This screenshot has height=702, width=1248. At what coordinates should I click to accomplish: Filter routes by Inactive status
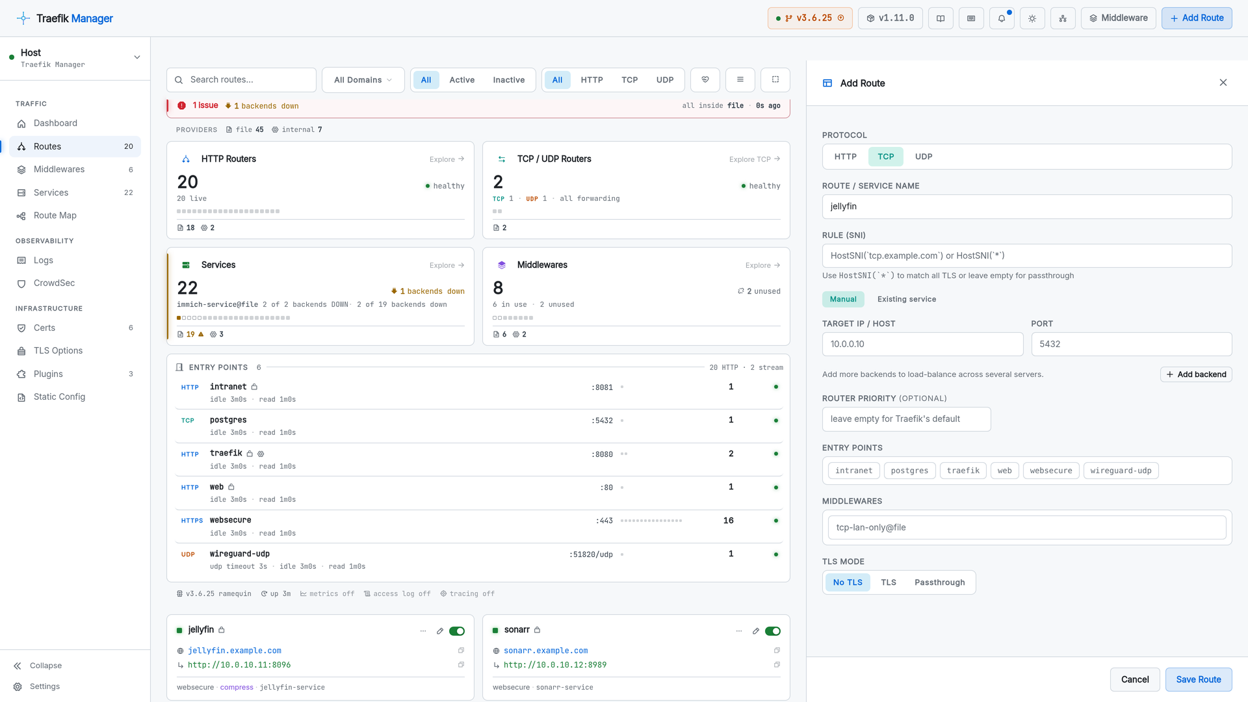click(509, 80)
